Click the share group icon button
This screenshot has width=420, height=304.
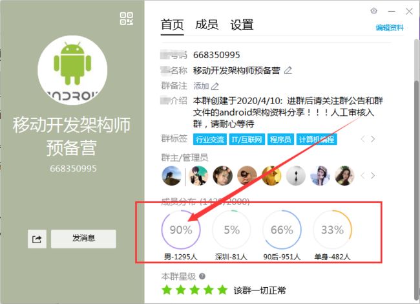tap(37, 239)
